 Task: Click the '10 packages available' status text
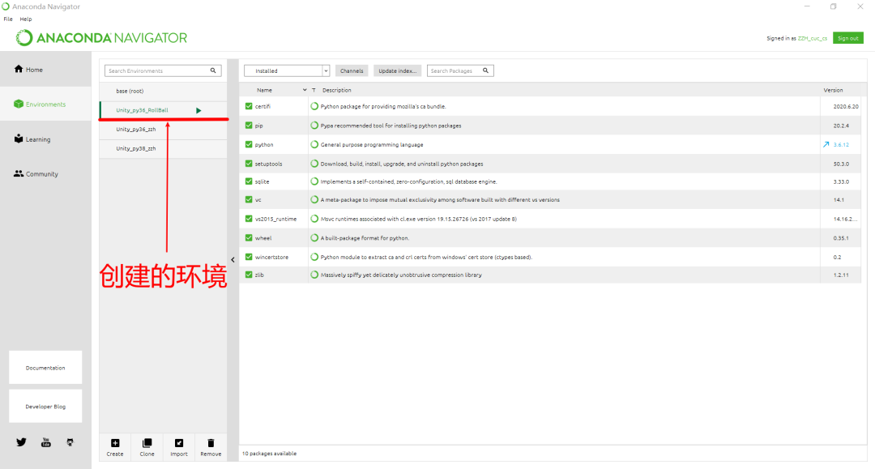269,454
